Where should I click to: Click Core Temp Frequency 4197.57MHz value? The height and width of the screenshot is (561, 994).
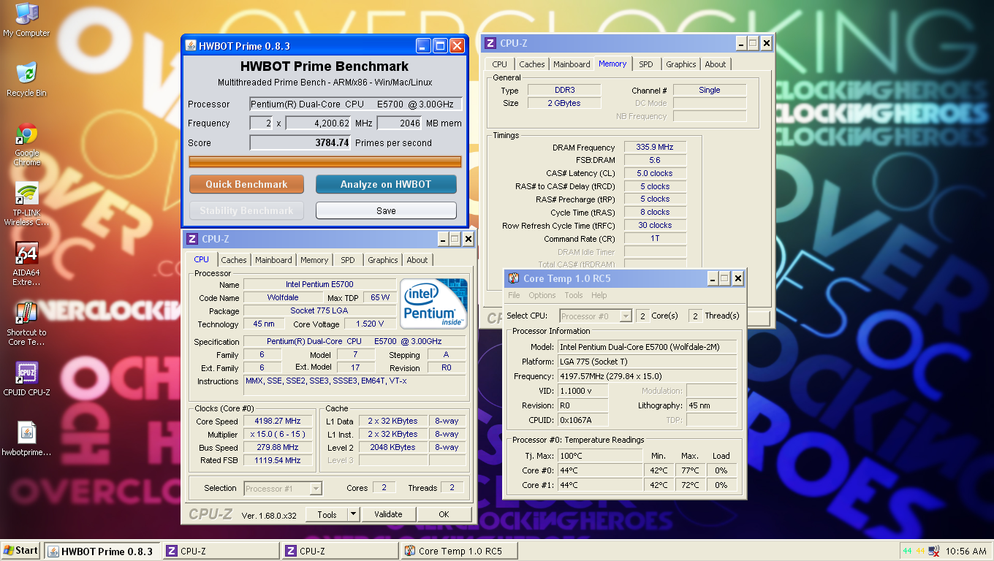pos(648,376)
